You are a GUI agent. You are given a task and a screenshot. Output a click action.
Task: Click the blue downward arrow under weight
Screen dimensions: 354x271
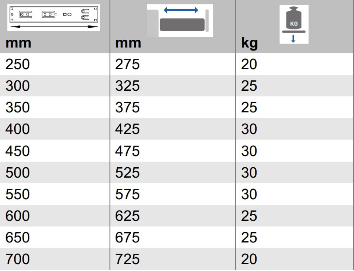293,39
